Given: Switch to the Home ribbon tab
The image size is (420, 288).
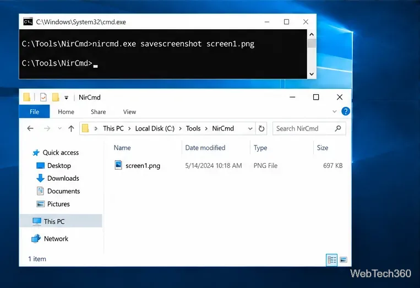Looking at the screenshot, I should (66, 112).
